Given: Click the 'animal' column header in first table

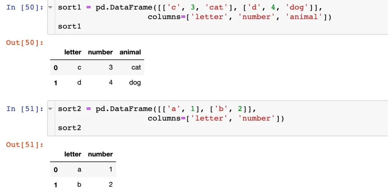Looking at the screenshot, I should [130, 52].
